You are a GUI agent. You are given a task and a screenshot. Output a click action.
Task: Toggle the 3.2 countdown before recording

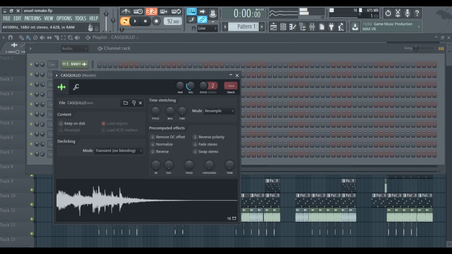click(151, 12)
